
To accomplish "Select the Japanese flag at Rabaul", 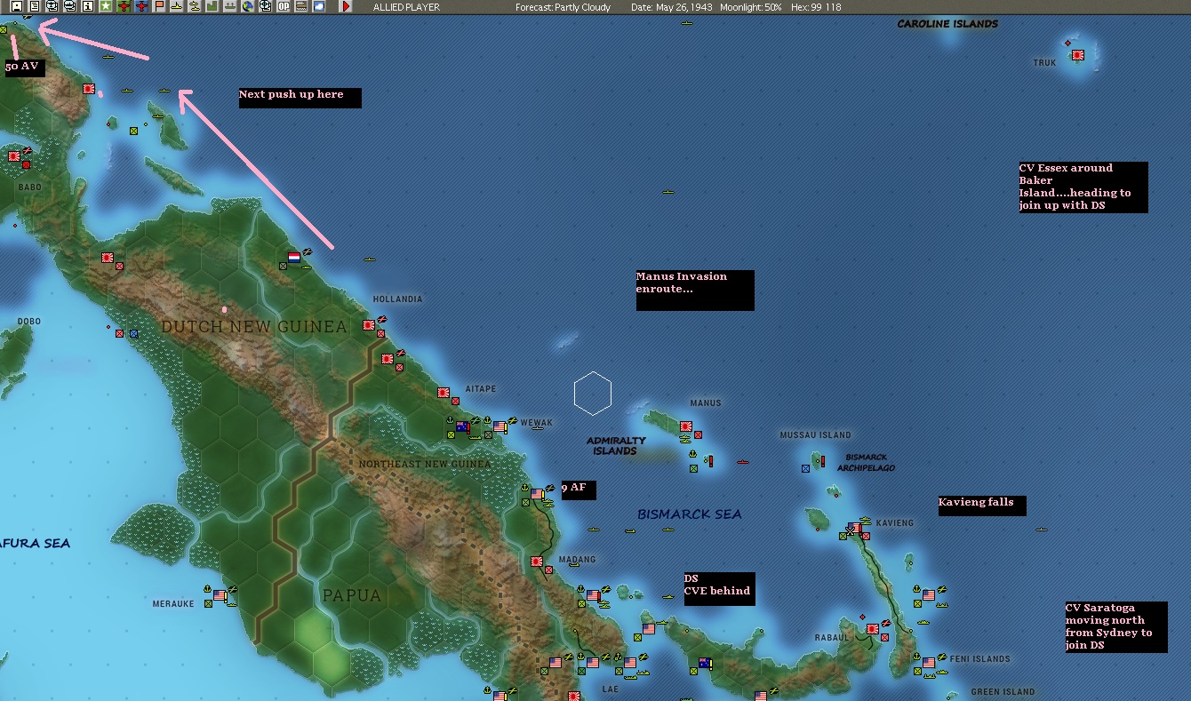I will (873, 628).
